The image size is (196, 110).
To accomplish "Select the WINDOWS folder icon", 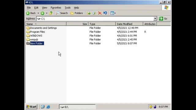I will (28, 35).
